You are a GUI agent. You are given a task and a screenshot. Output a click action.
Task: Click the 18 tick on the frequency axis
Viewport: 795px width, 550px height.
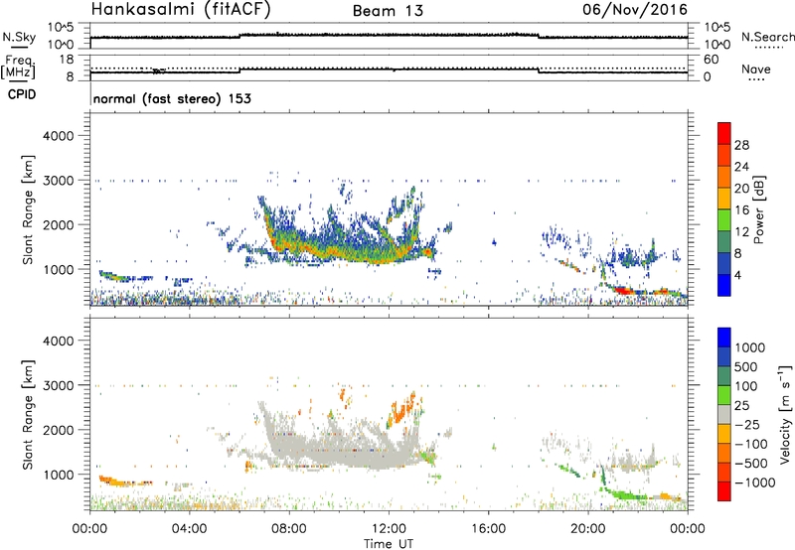[67, 59]
